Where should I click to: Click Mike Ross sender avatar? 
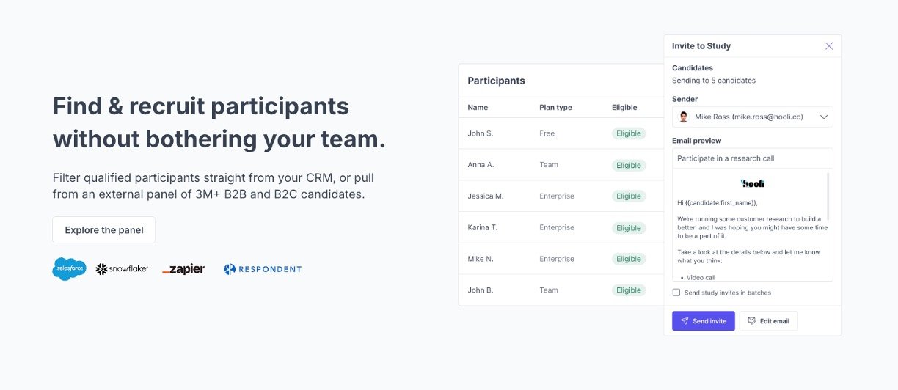pyautogui.click(x=684, y=117)
